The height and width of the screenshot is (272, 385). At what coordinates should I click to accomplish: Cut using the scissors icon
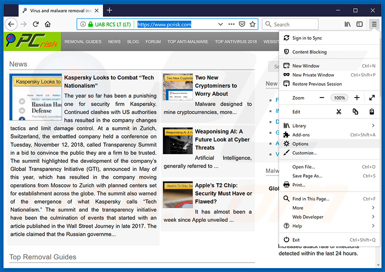click(x=339, y=112)
